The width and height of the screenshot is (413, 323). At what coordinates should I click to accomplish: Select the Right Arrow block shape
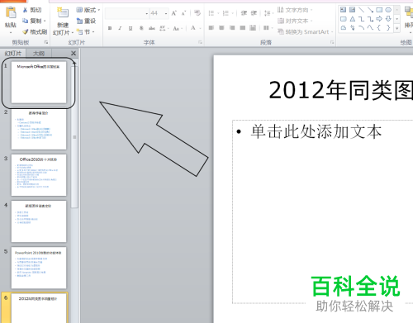(x=379, y=19)
